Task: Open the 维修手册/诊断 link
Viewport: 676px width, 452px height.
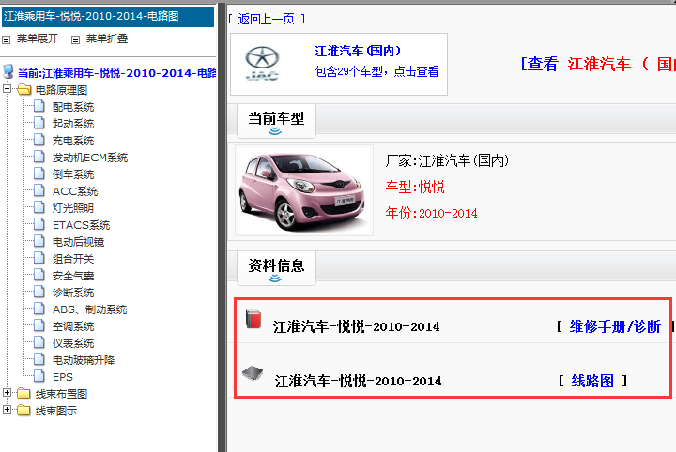Action: click(x=615, y=326)
